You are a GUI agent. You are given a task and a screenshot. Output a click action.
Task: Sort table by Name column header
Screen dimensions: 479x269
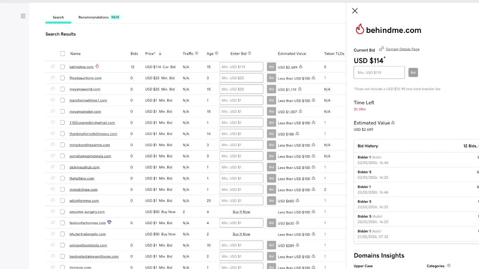75,53
